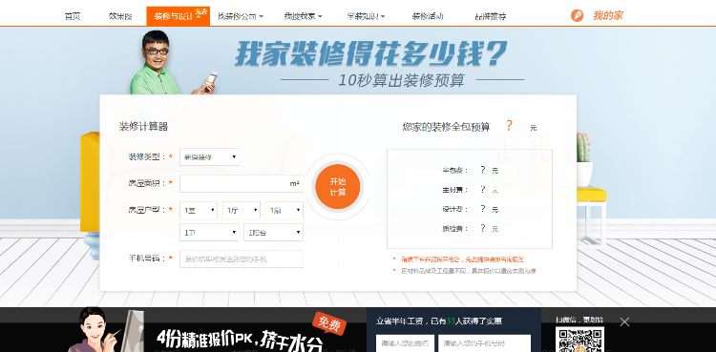Select the highlighted 装修与设计 tab
Screen dimensions: 716x352
179,16
